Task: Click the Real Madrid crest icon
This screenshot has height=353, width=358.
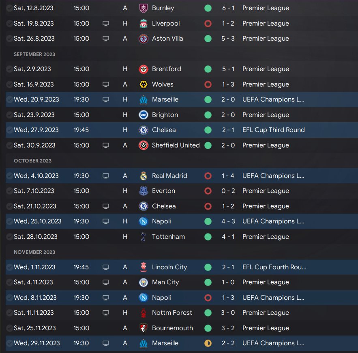Action: pyautogui.click(x=144, y=176)
